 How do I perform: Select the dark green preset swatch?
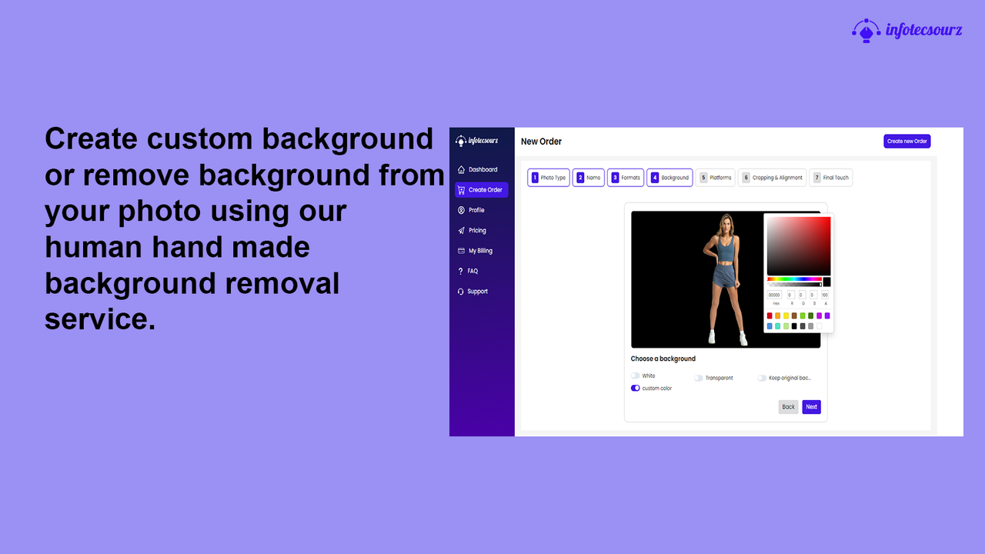[811, 315]
